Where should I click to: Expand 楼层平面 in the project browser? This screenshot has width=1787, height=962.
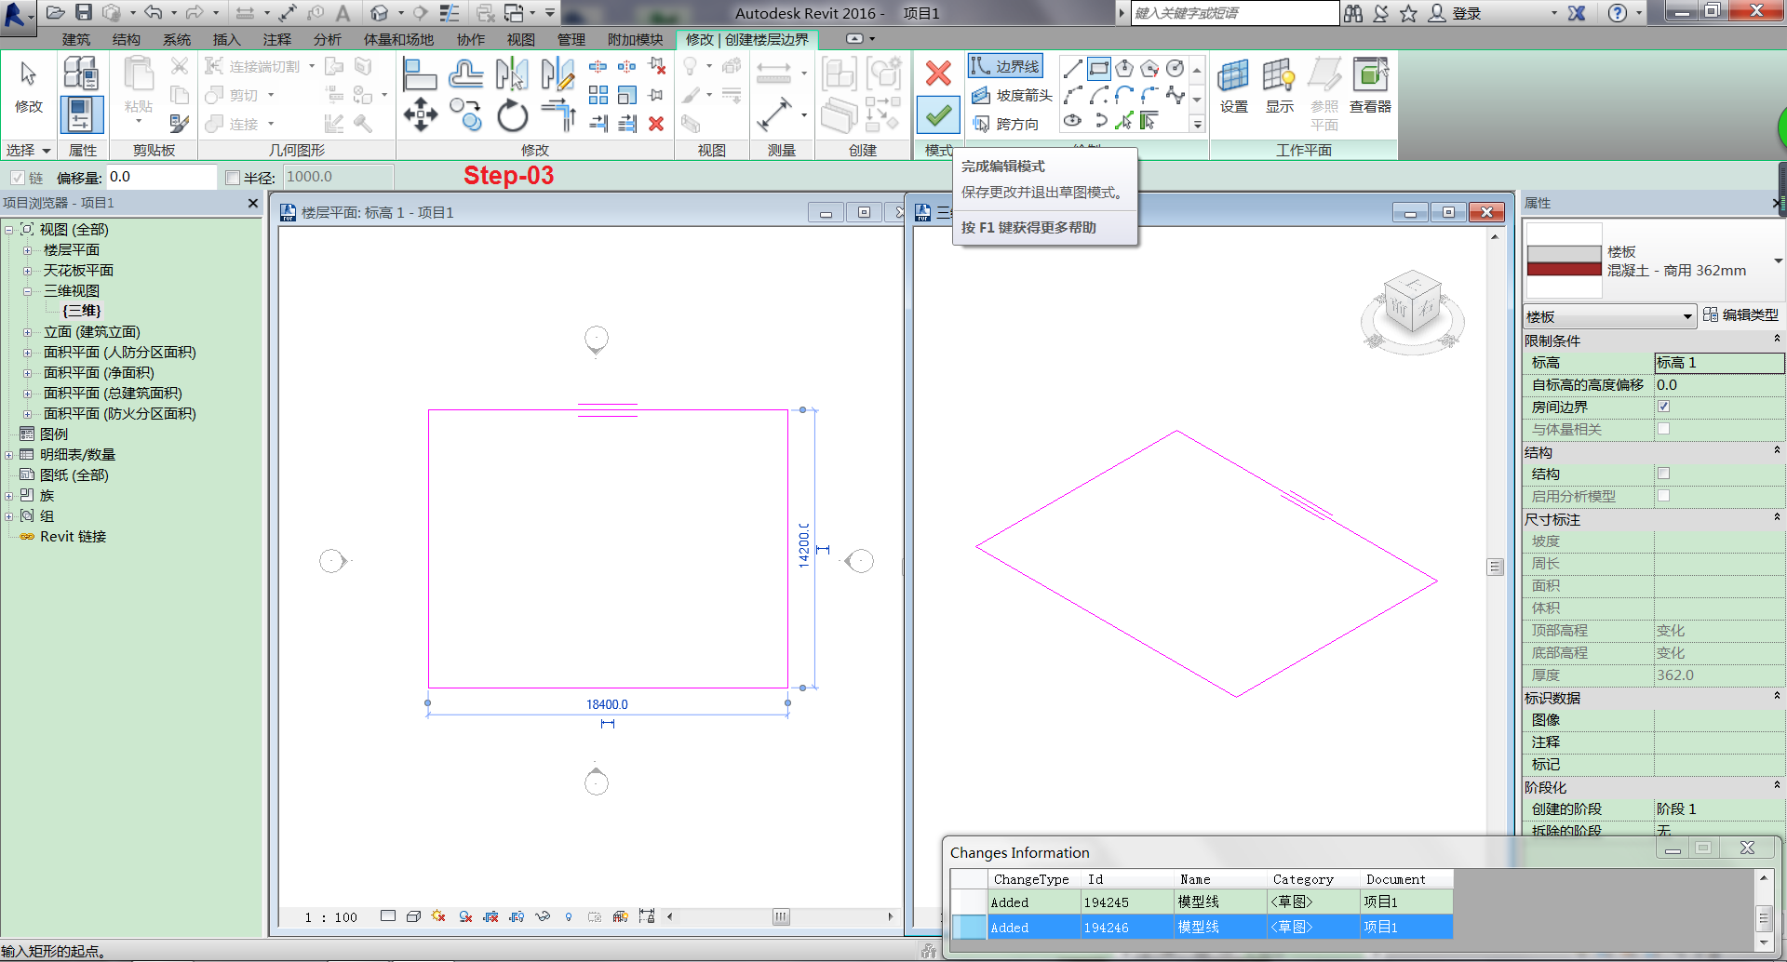click(x=26, y=249)
